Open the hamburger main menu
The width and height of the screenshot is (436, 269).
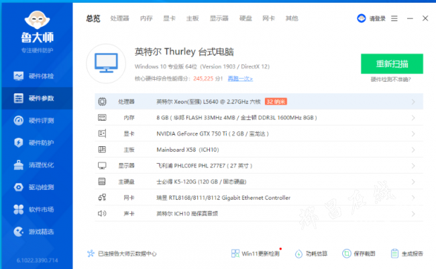[x=394, y=18]
